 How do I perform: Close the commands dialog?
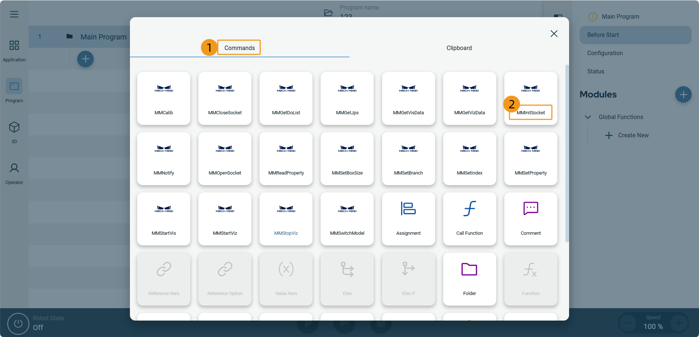coord(554,34)
